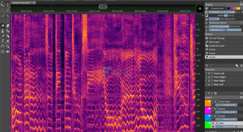Select the clone Stamp tool
Image resolution: width=243 pixels, height=132 pixels.
click(3, 31)
